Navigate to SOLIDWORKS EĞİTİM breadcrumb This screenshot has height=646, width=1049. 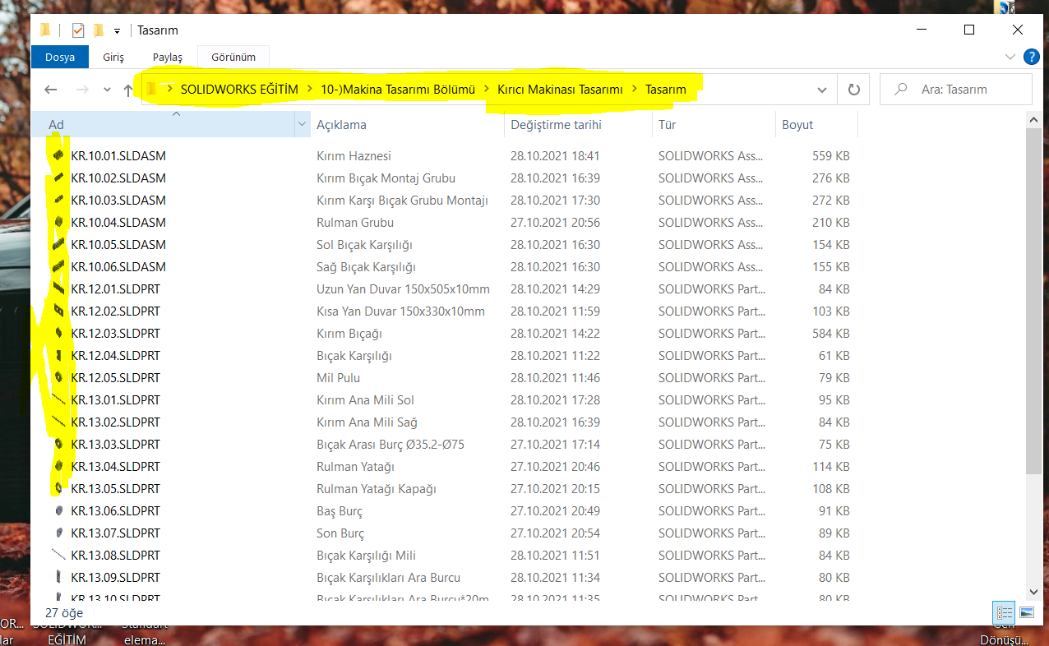(239, 90)
